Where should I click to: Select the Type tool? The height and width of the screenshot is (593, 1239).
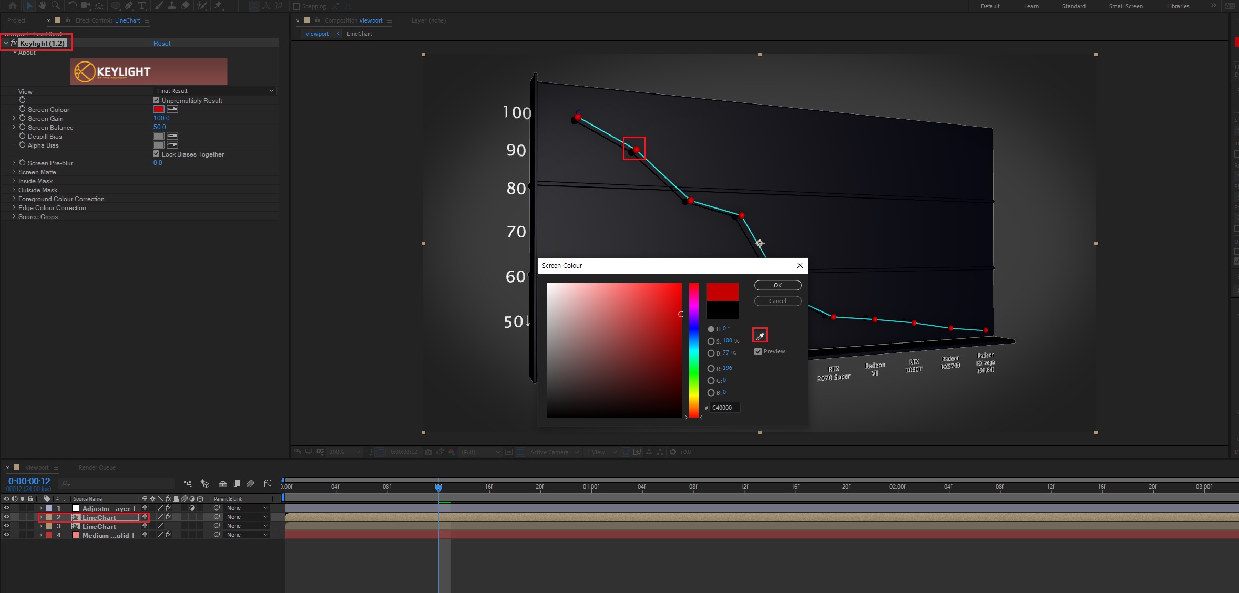[x=142, y=6]
